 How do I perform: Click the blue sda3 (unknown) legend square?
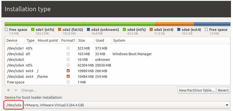point(88,30)
